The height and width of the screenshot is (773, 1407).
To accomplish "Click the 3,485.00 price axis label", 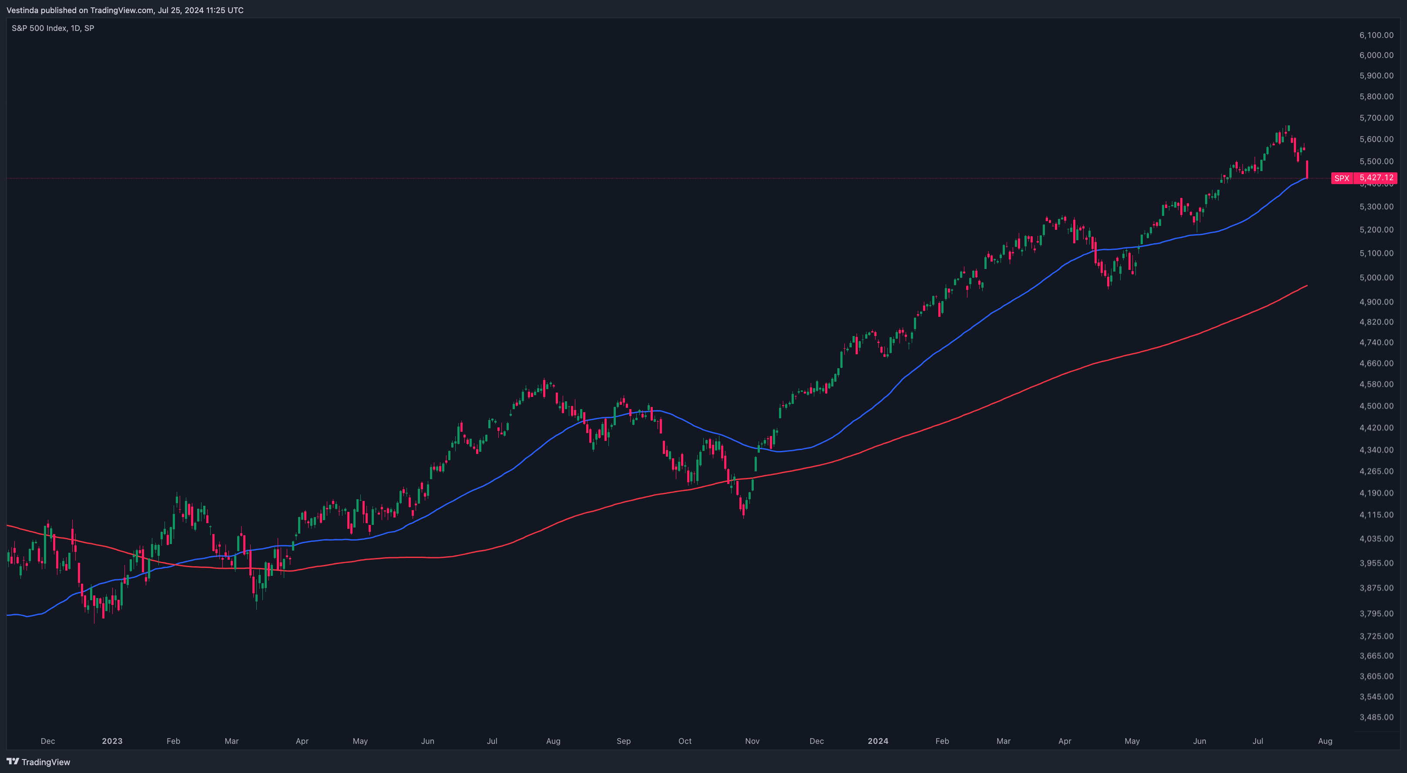I will click(x=1376, y=717).
